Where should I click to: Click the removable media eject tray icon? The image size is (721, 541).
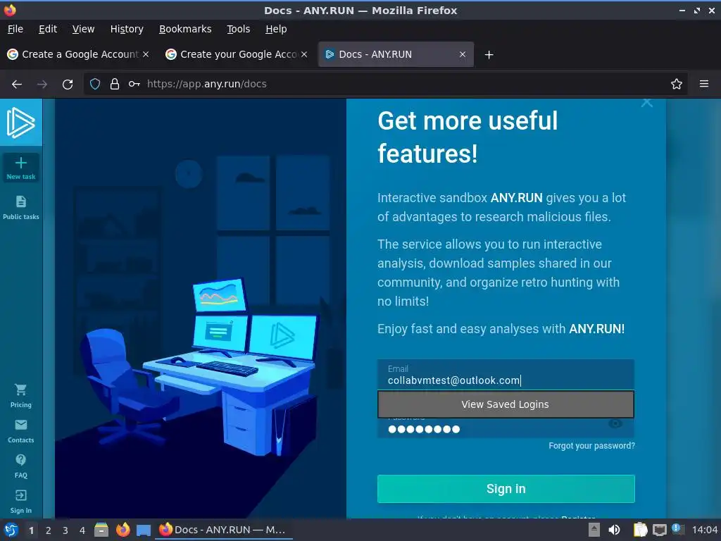[x=594, y=530]
